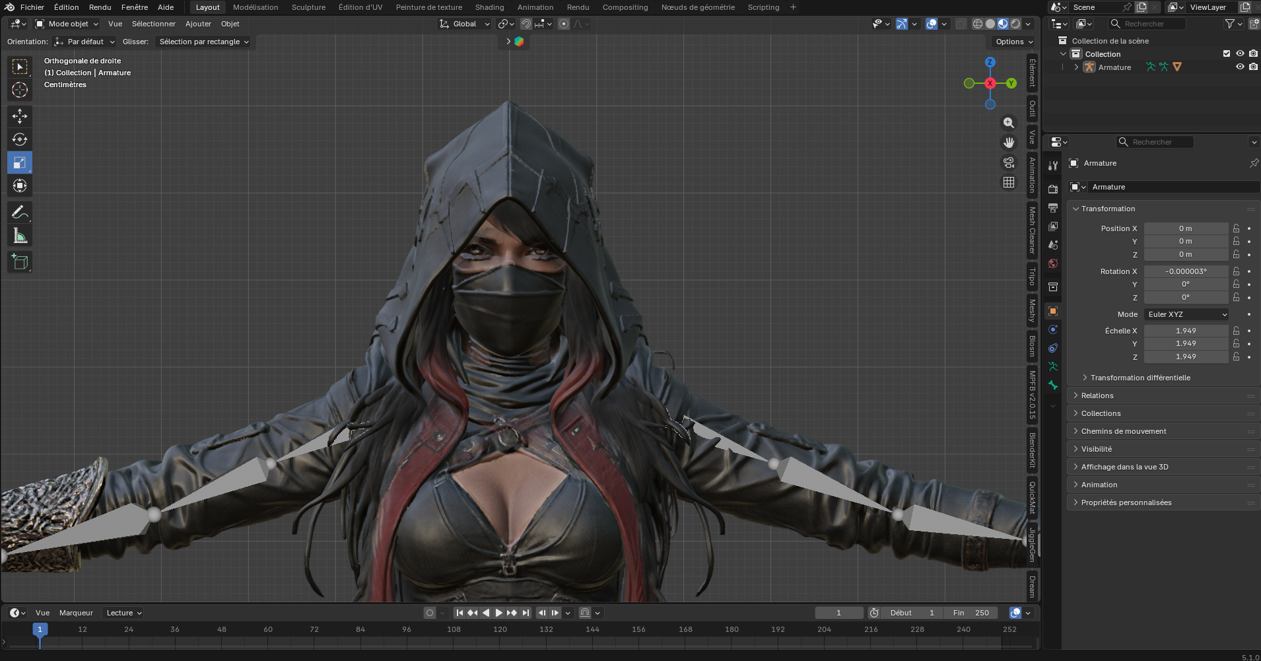Select the Transform tool
The width and height of the screenshot is (1261, 661).
click(20, 186)
